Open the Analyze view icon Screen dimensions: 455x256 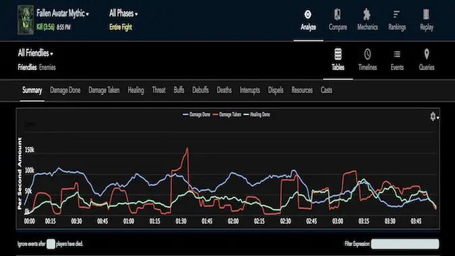[x=308, y=14]
